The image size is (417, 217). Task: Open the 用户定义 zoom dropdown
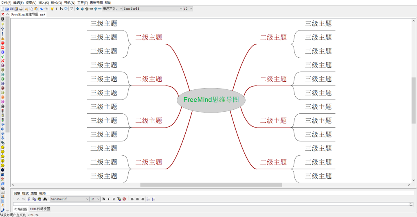point(112,9)
